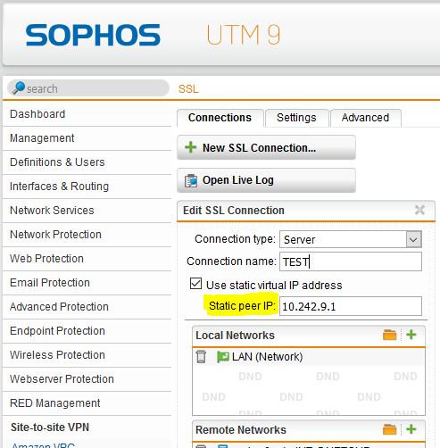440x448 pixels.
Task: Switch to the Settings tab
Action: click(296, 118)
